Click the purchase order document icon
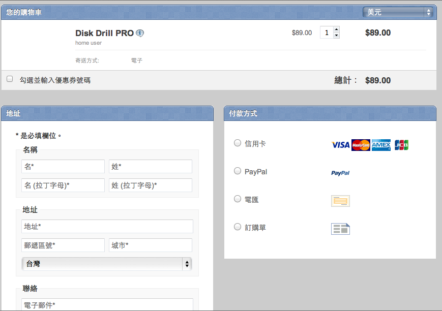 pos(340,229)
